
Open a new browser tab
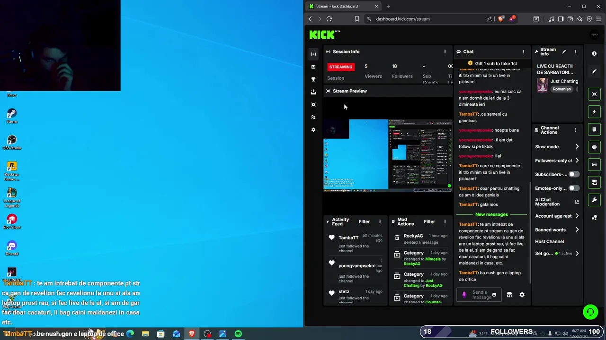click(x=388, y=6)
